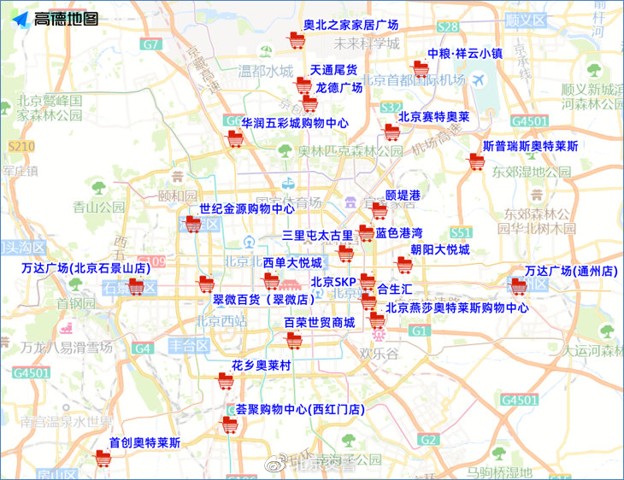Click the S51 road badge
Screen dimensions: 624x480
tap(461, 232)
